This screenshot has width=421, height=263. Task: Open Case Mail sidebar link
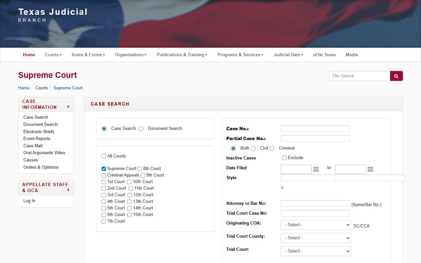(x=33, y=146)
